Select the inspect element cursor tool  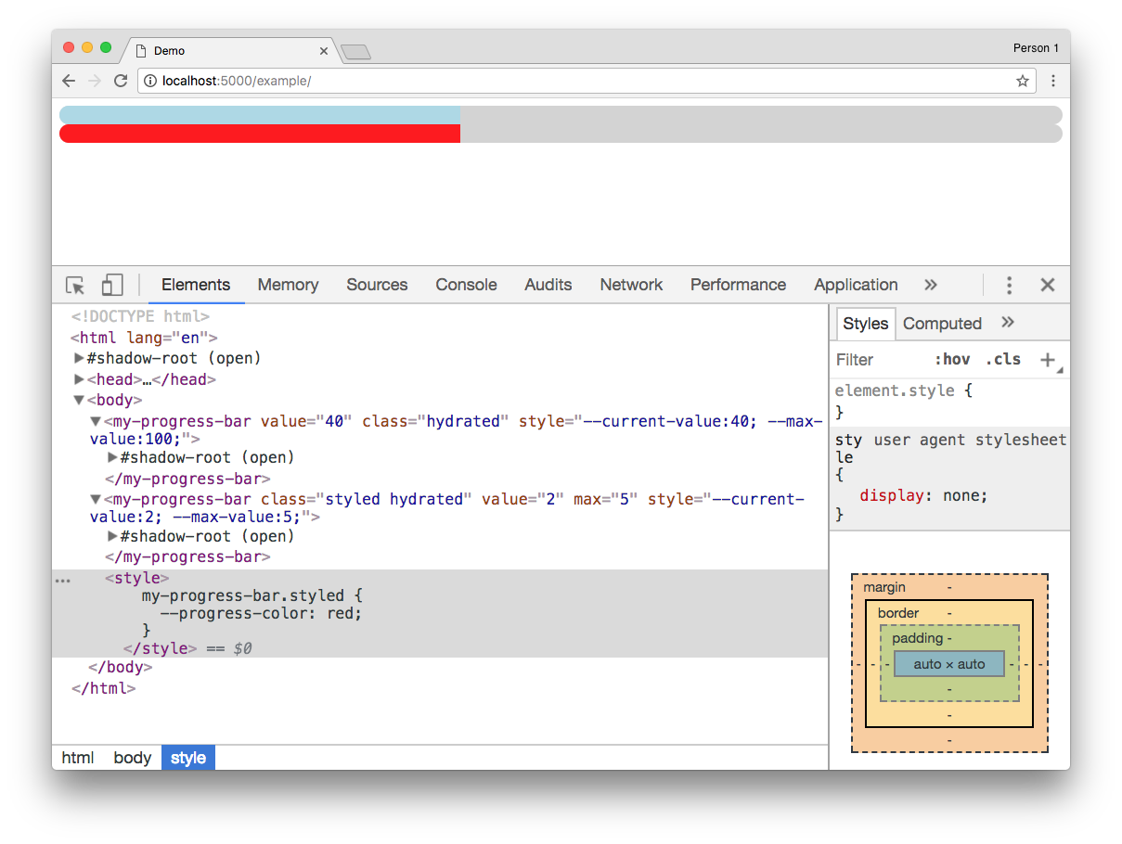tap(74, 285)
